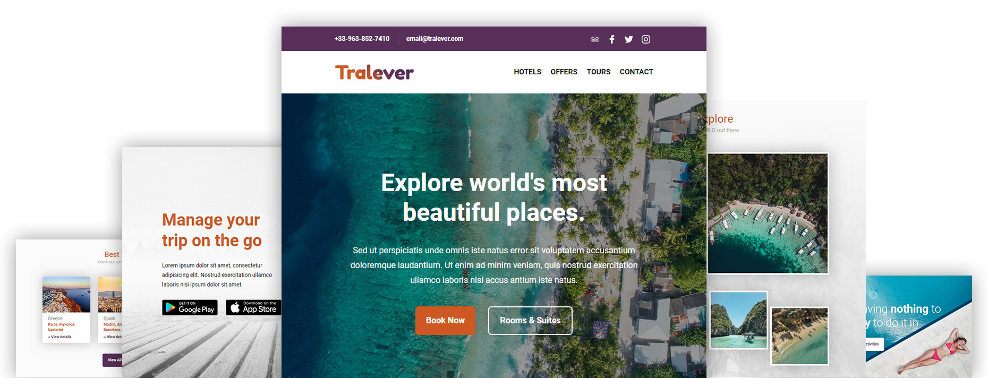Click the App Store badge

pyautogui.click(x=253, y=307)
